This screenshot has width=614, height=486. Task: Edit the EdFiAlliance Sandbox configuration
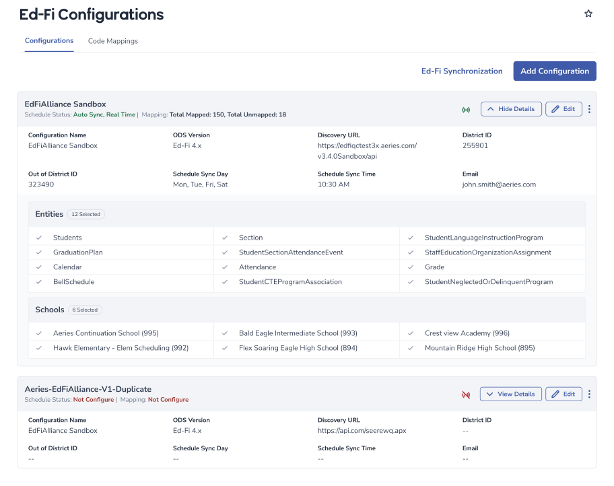564,109
